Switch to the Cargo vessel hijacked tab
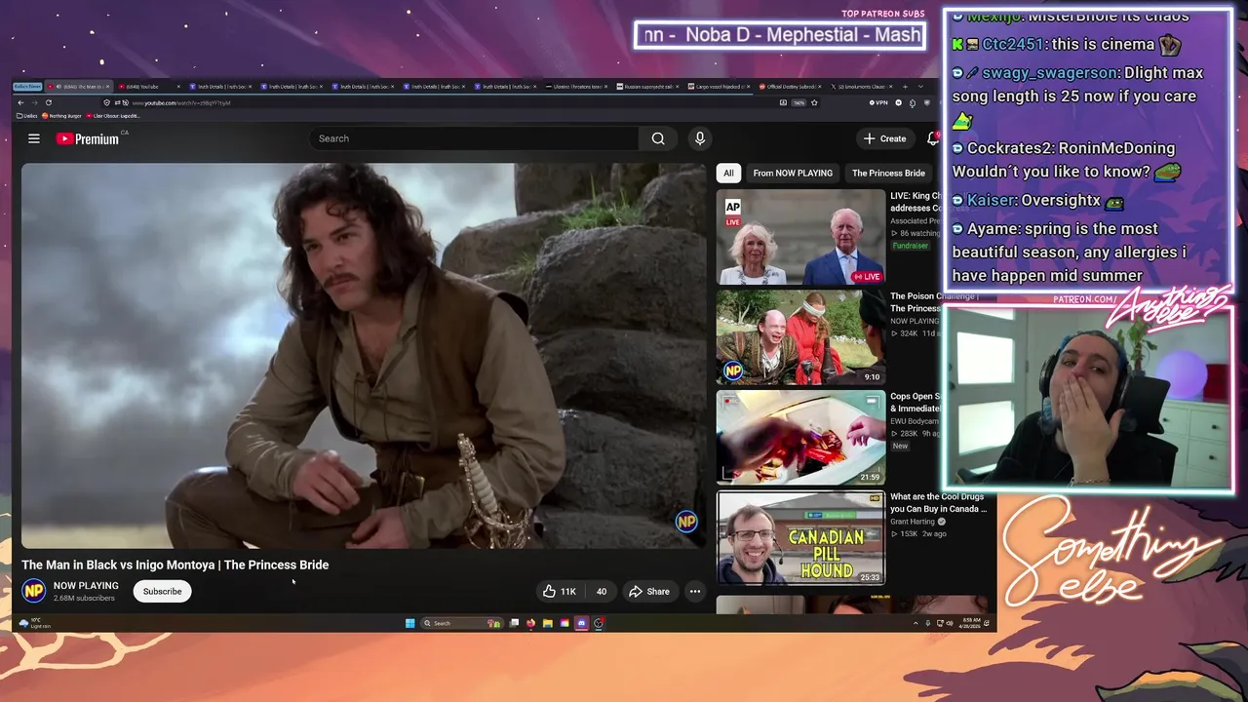 click(720, 87)
